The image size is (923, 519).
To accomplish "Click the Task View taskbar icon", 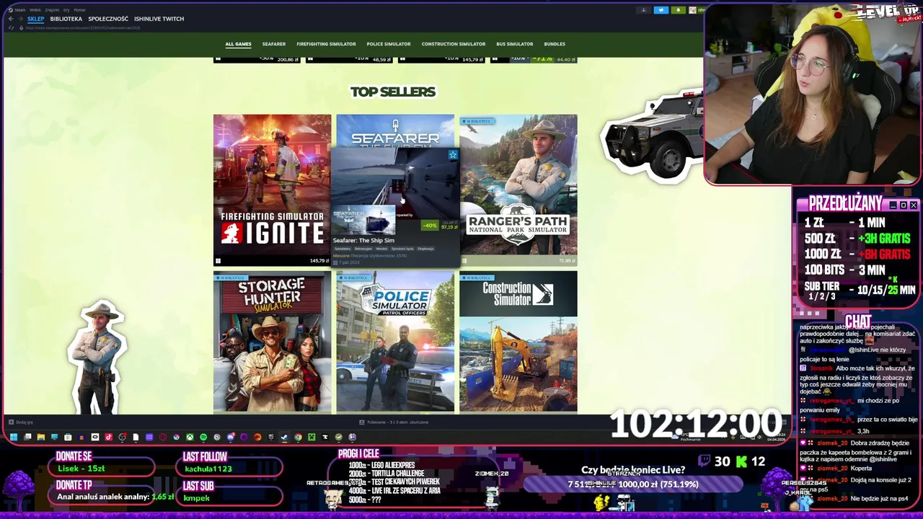I will pos(27,437).
